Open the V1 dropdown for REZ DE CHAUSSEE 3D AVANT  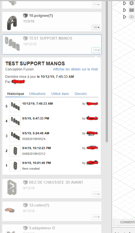click(96, 194)
